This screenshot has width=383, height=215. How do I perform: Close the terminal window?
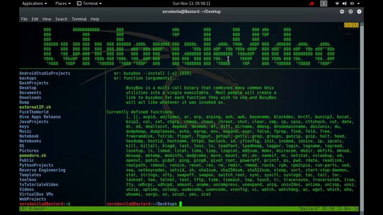click(x=359, y=11)
